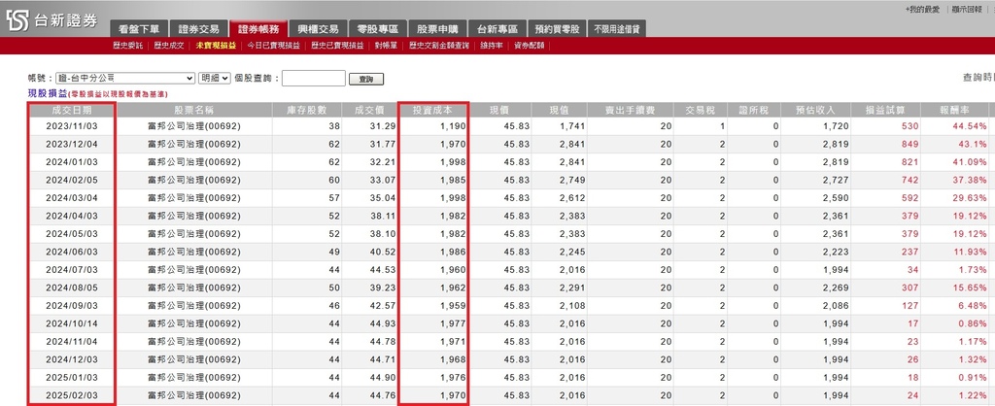Open 對帳單 submenu
995x406 pixels.
pos(386,46)
